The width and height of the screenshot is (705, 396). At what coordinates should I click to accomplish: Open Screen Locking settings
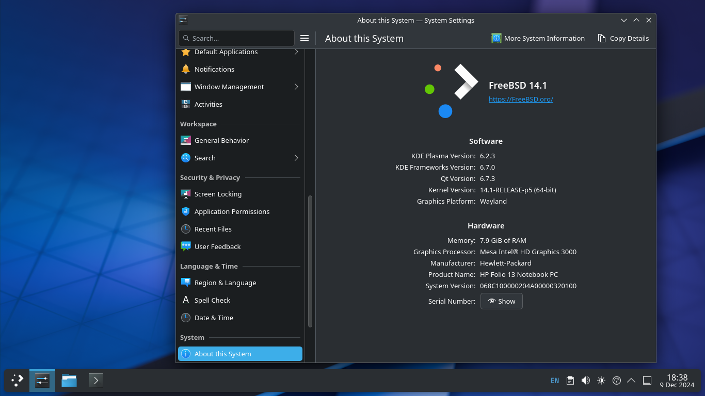(218, 194)
